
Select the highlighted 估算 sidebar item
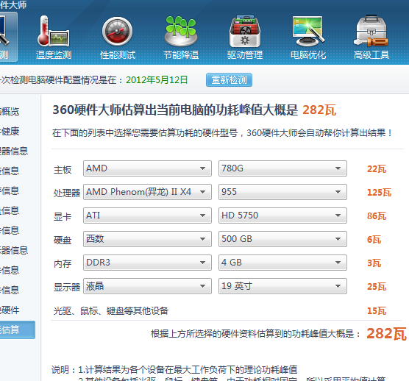(x=17, y=330)
